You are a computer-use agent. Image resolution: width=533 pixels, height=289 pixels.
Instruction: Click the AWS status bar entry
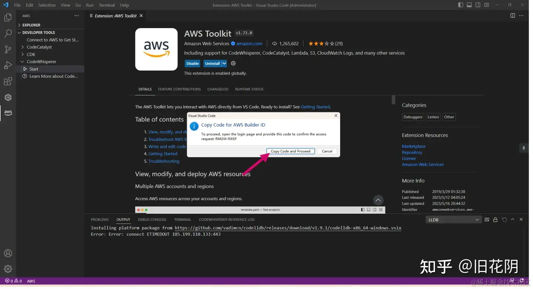[x=31, y=281]
